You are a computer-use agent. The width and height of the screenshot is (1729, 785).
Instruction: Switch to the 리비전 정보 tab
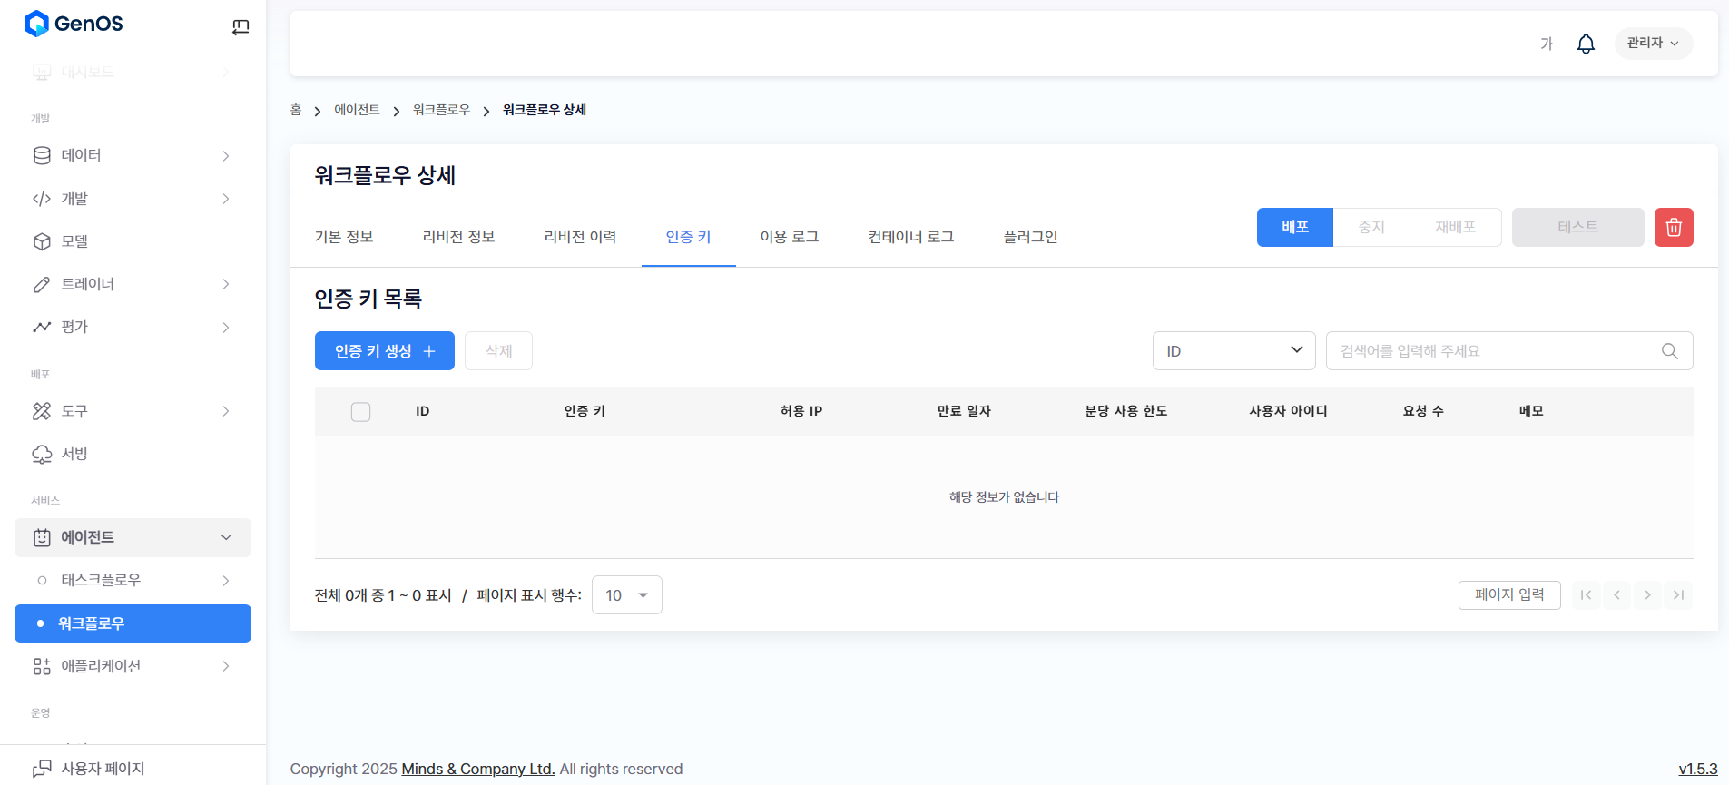[x=458, y=237]
